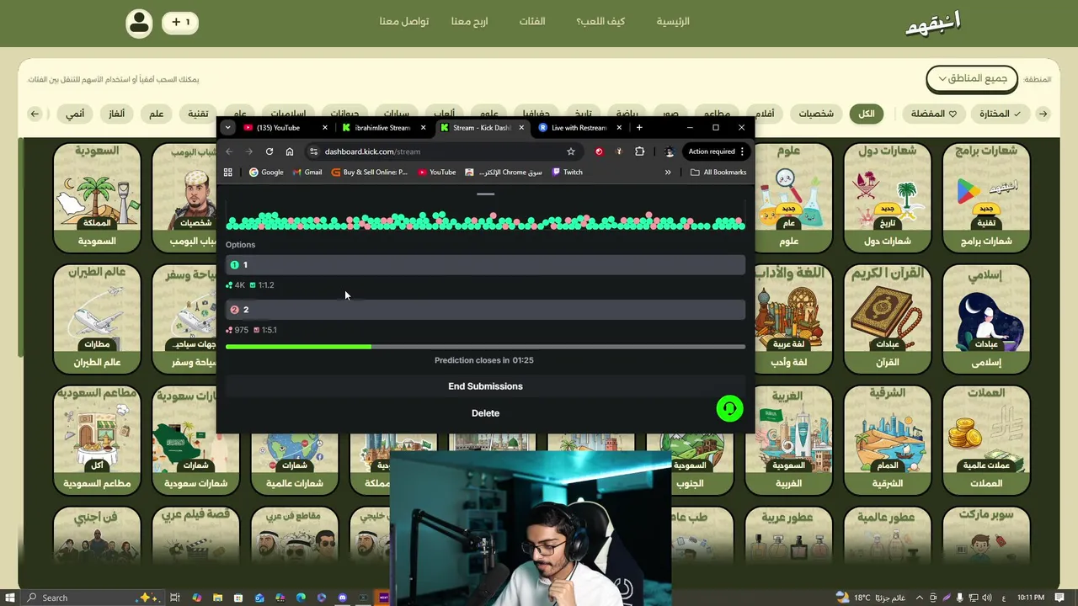This screenshot has width=1078, height=606.
Task: Bookmark this page with the star icon
Action: (x=571, y=151)
